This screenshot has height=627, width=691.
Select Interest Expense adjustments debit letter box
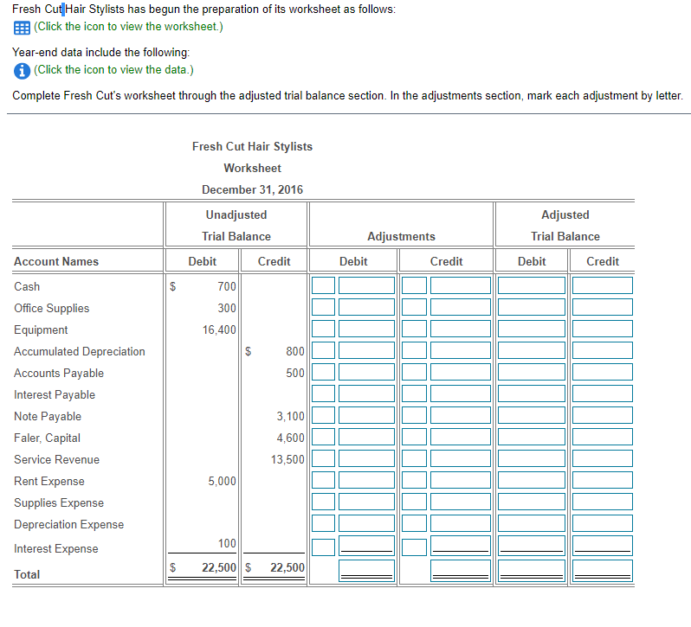tap(323, 547)
